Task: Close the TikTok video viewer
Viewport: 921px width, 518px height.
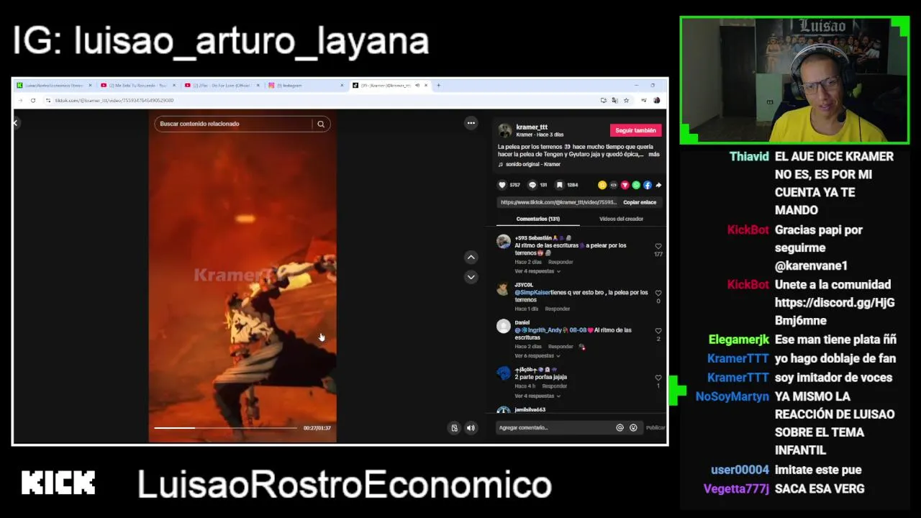Action: 15,123
